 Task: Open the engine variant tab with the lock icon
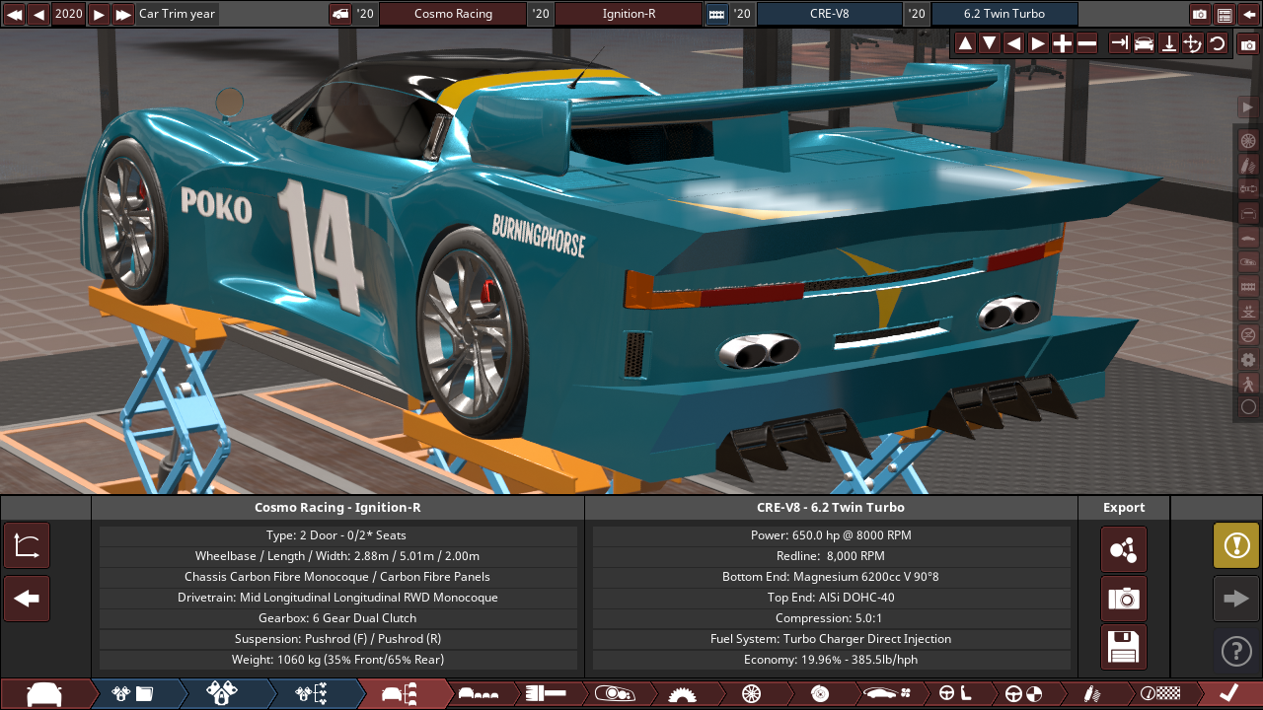[222, 693]
